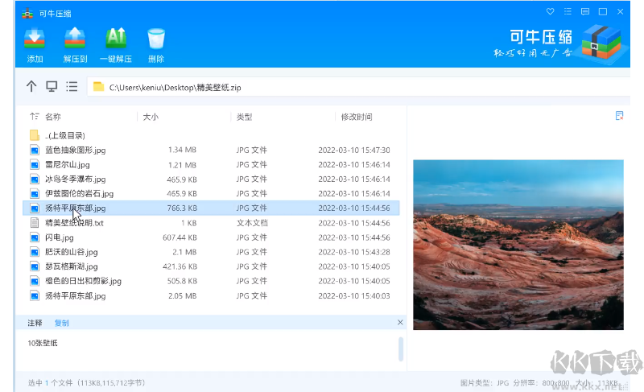Click the 复制 tab in the comment panel
The image size is (644, 392).
point(61,323)
